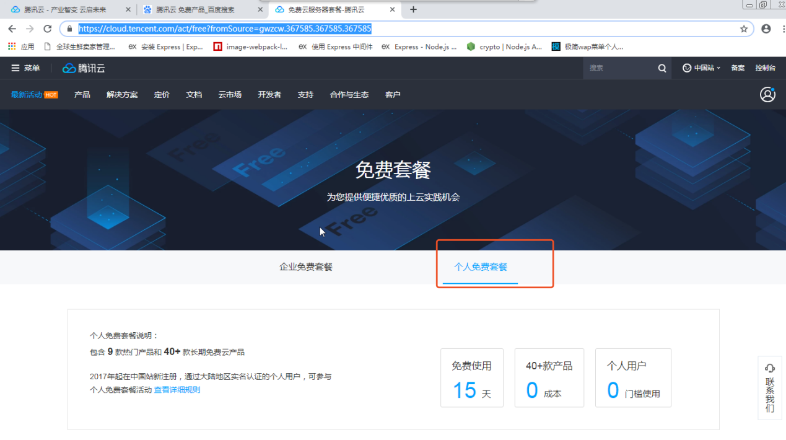The image size is (786, 440).
Task: Switch to 企业免费套餐 tab
Action: click(x=306, y=267)
